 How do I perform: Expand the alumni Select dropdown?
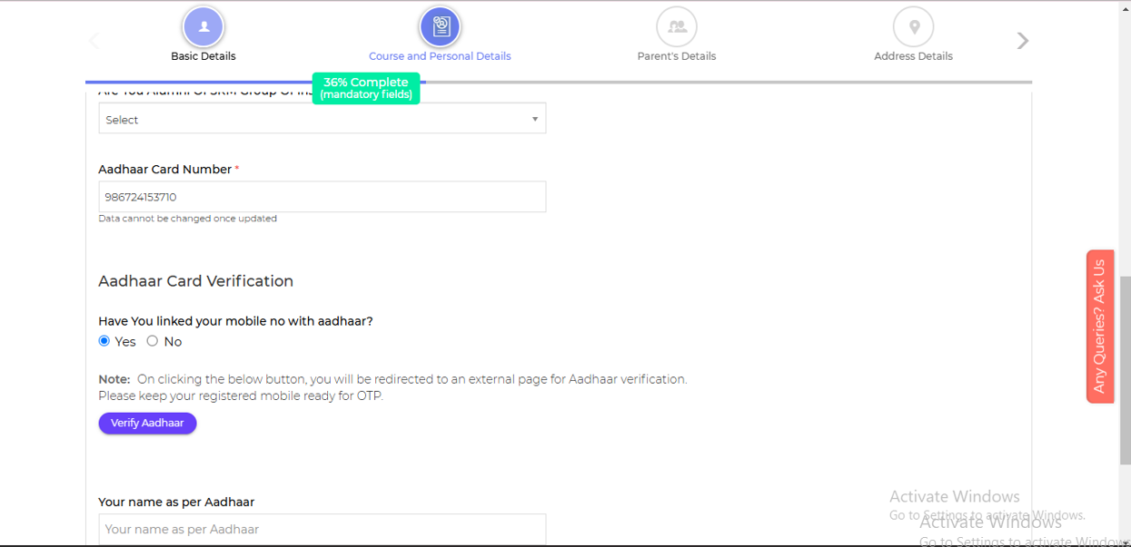click(322, 119)
